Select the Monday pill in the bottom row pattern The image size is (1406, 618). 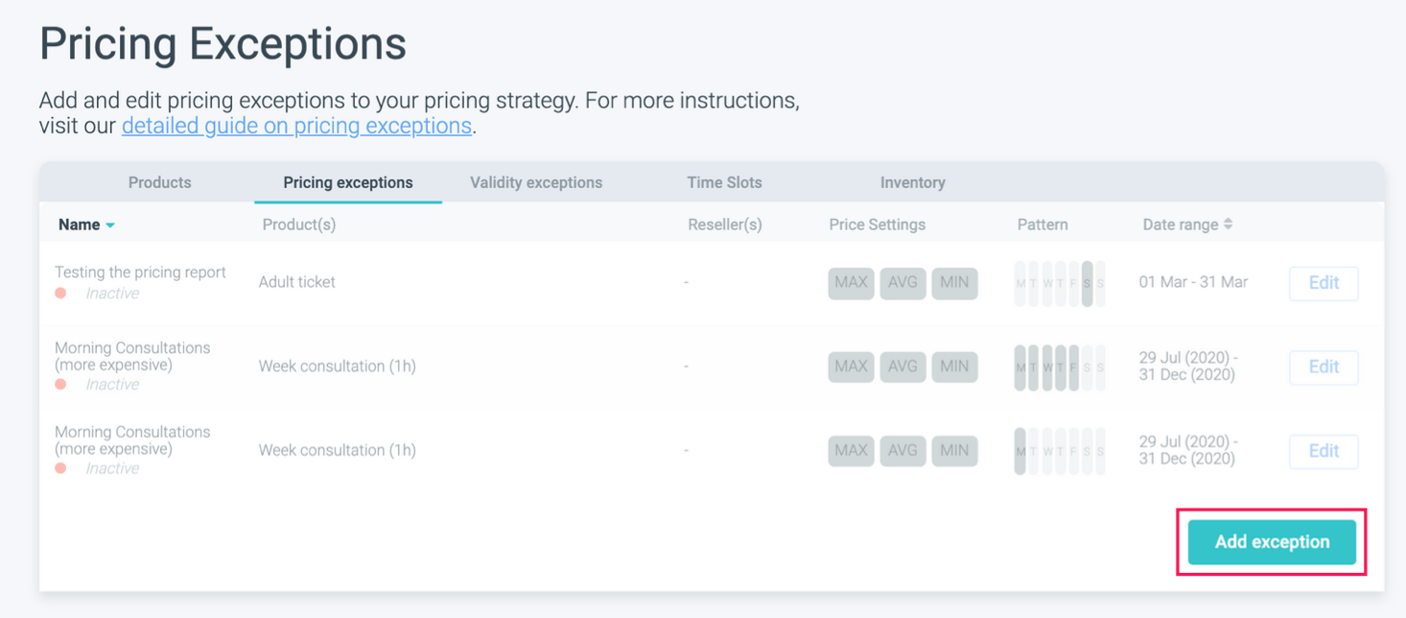click(x=1020, y=450)
